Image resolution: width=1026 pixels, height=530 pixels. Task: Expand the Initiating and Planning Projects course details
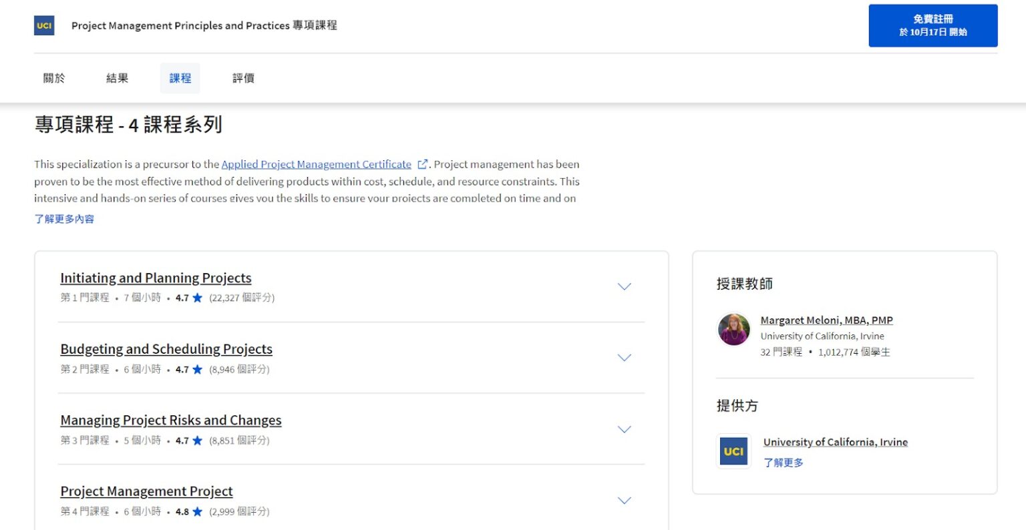click(x=624, y=286)
